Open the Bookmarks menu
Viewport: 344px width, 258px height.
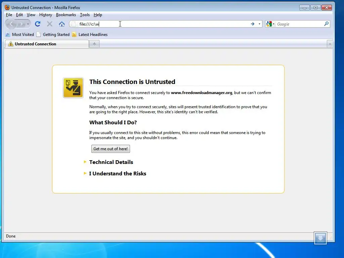point(66,15)
